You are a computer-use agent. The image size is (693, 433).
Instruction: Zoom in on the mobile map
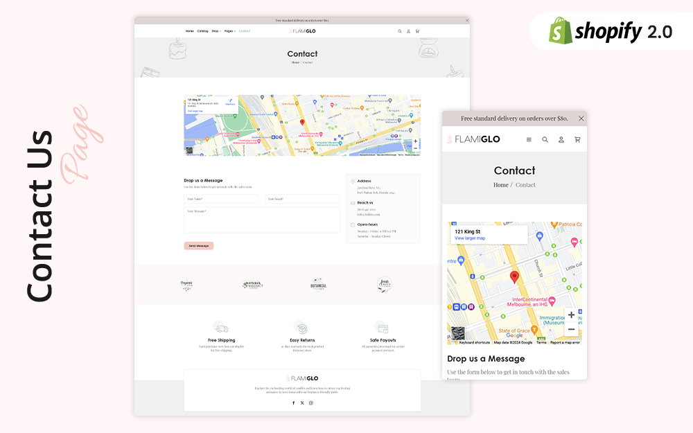click(571, 315)
